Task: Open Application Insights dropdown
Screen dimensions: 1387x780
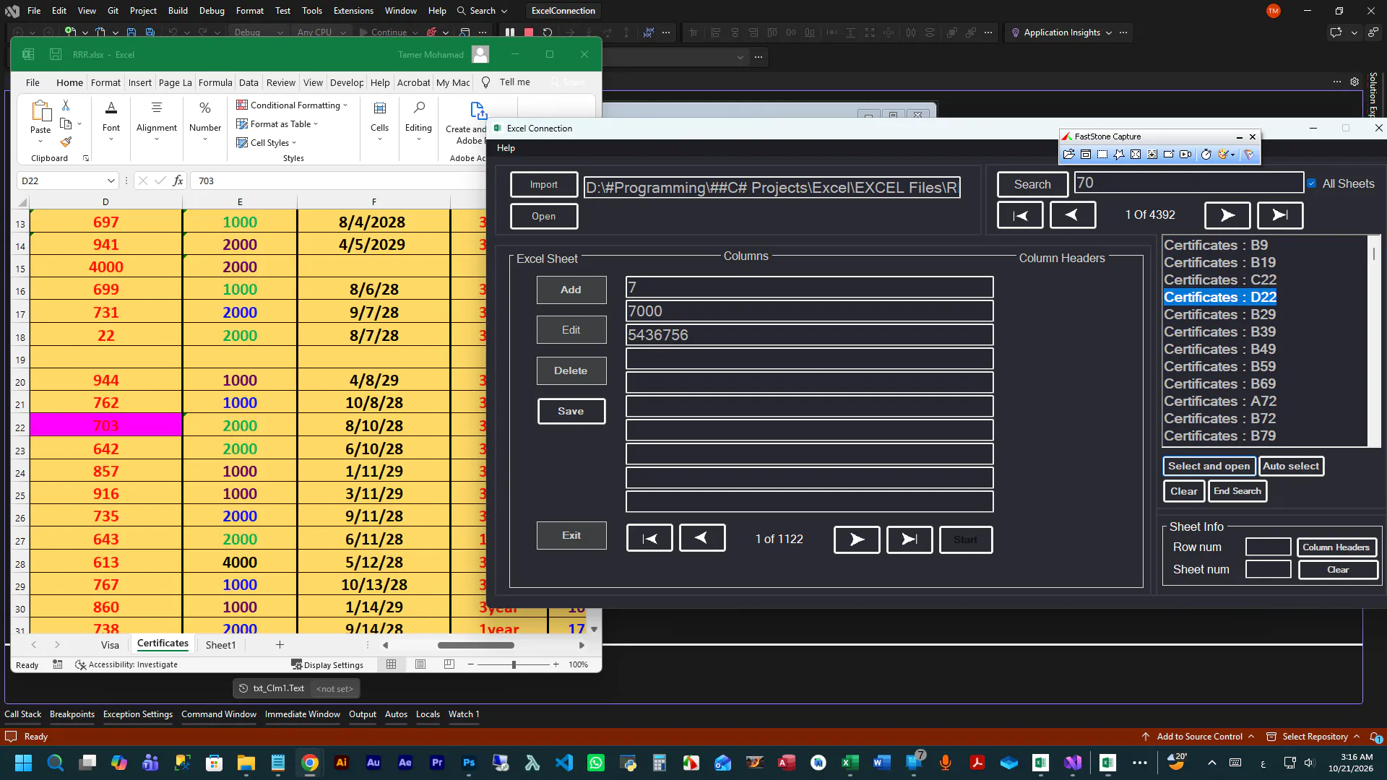Action: tap(1061, 32)
